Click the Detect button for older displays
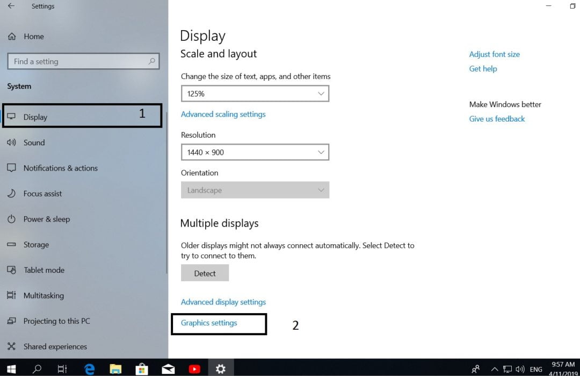580x376 pixels. click(x=205, y=273)
